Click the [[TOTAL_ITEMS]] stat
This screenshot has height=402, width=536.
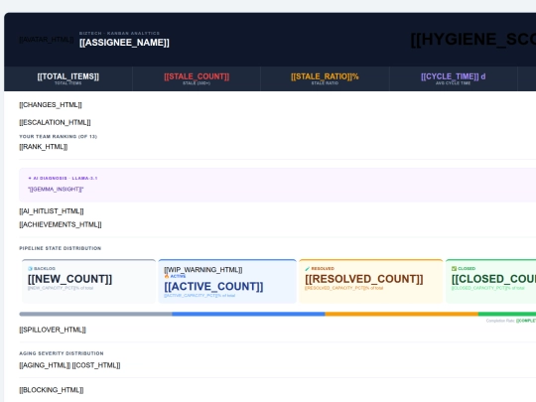pyautogui.click(x=68, y=76)
